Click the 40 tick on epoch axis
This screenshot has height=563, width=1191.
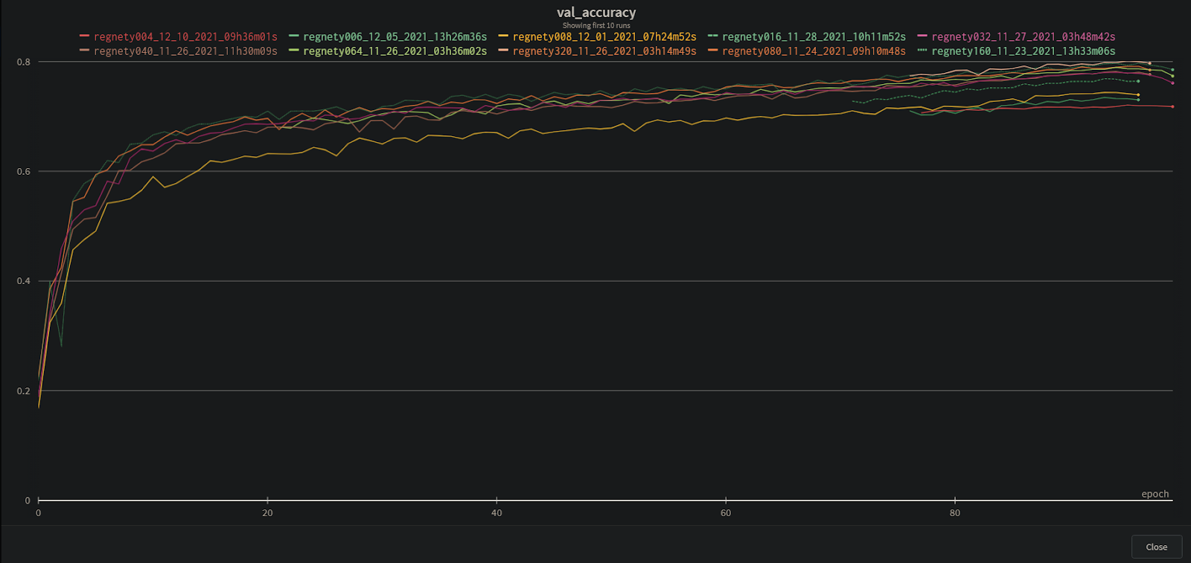(496, 512)
